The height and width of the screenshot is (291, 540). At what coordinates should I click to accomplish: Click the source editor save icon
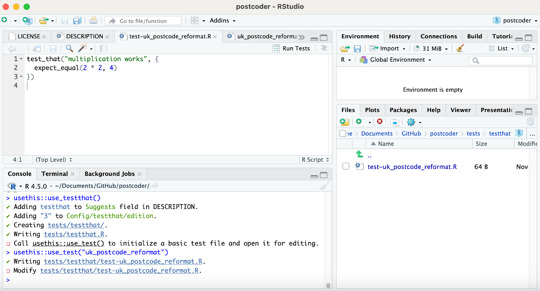(53, 48)
